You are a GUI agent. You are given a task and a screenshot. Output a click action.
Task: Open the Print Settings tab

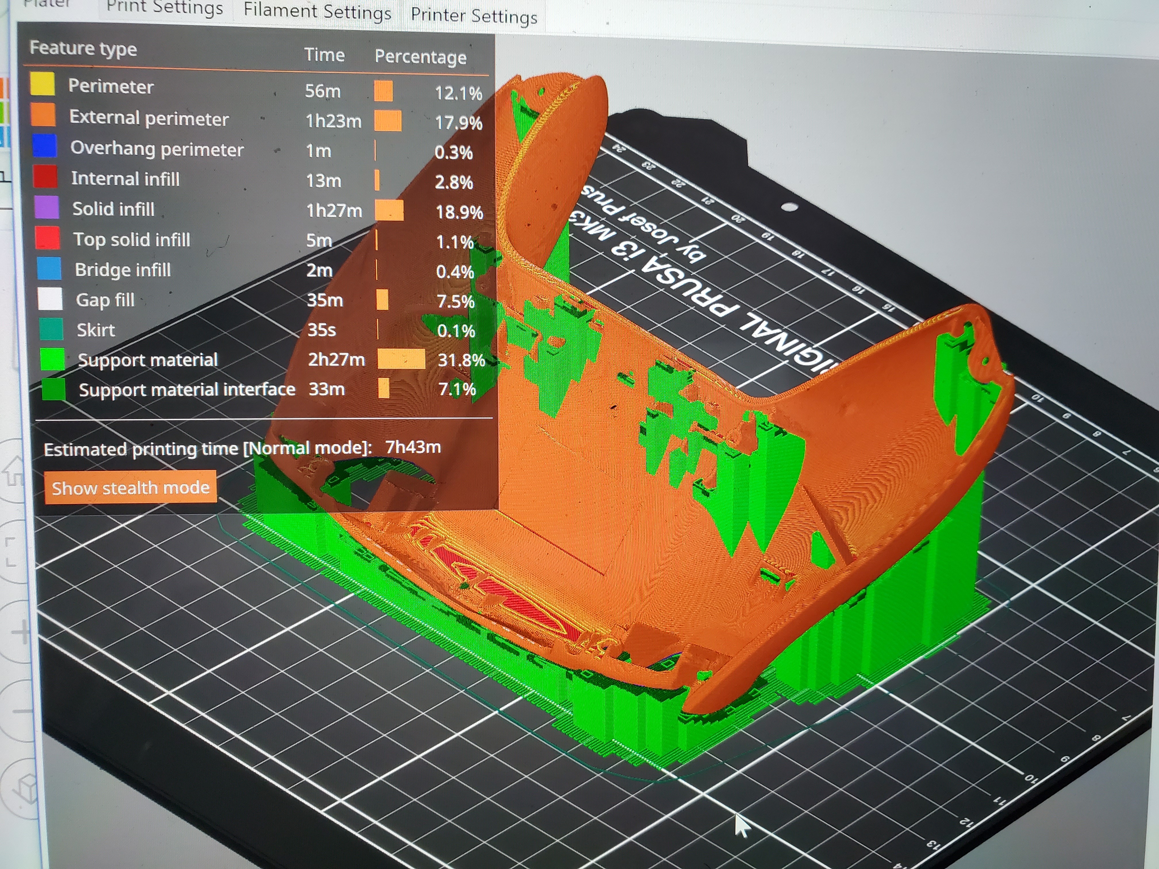click(x=164, y=8)
